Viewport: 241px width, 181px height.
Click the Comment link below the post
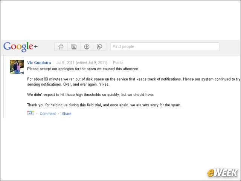(48, 114)
